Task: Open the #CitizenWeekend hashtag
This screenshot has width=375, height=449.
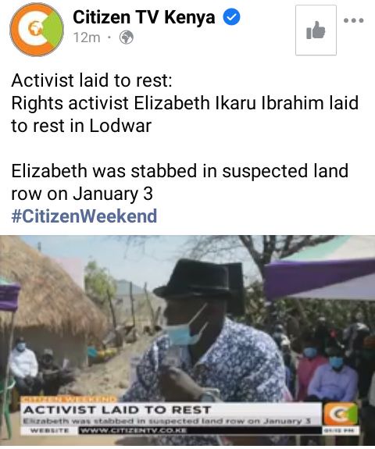Action: tap(84, 216)
